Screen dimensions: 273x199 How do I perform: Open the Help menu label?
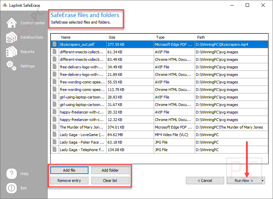coord(24,174)
